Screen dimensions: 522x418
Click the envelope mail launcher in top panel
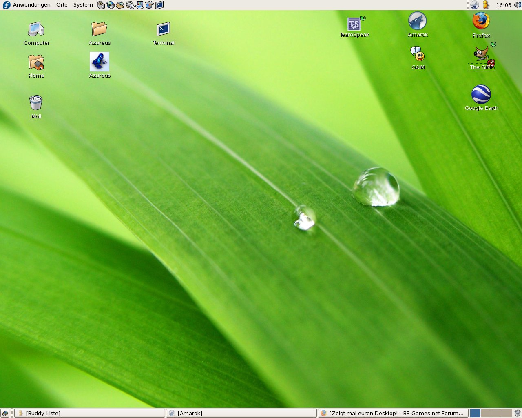coord(120,5)
